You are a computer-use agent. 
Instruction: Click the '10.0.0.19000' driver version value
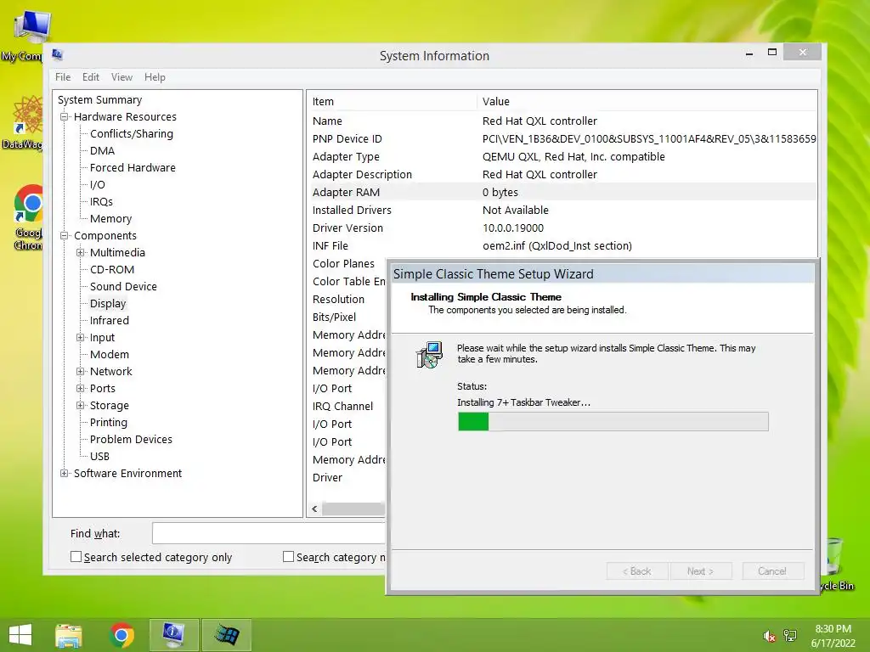pyautogui.click(x=513, y=228)
